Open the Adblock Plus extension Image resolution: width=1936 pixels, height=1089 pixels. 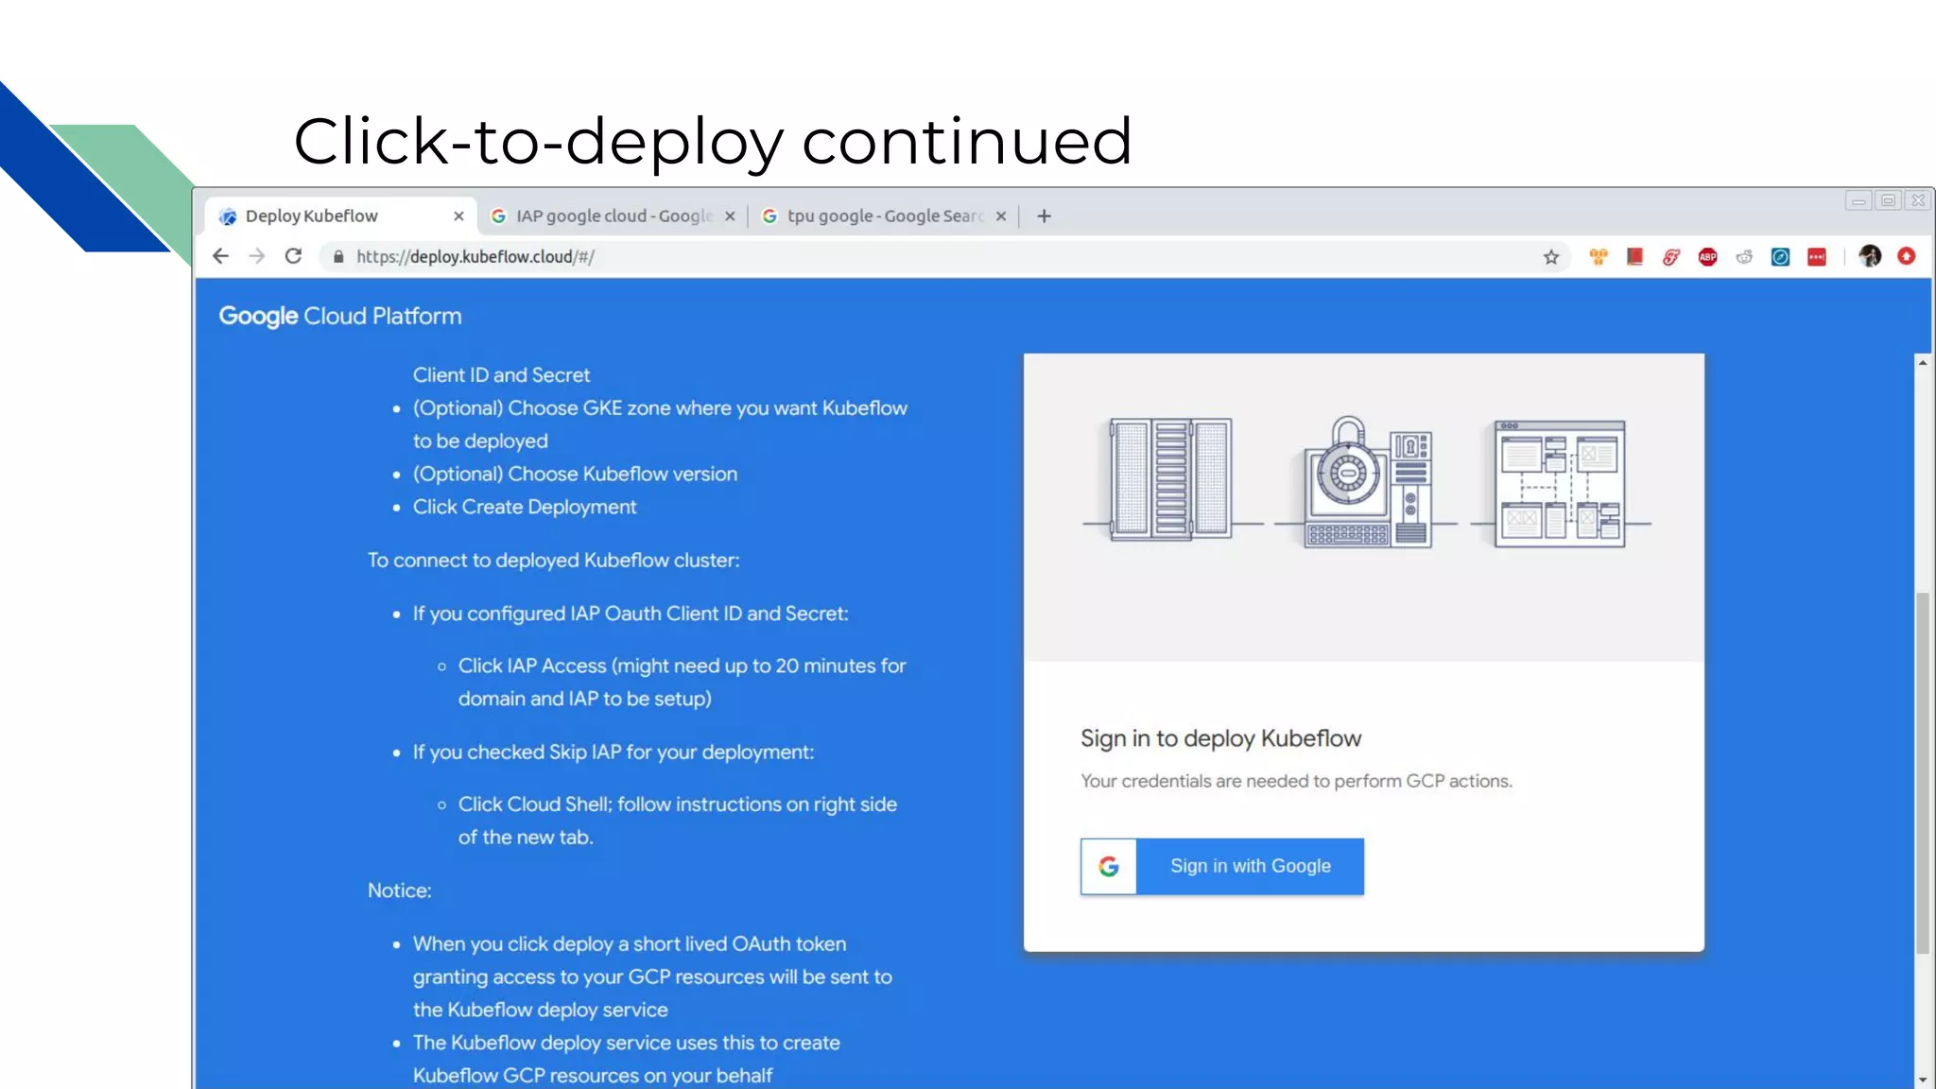[1707, 257]
